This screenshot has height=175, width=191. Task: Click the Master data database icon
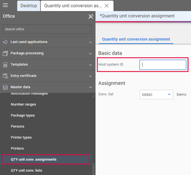5,87
